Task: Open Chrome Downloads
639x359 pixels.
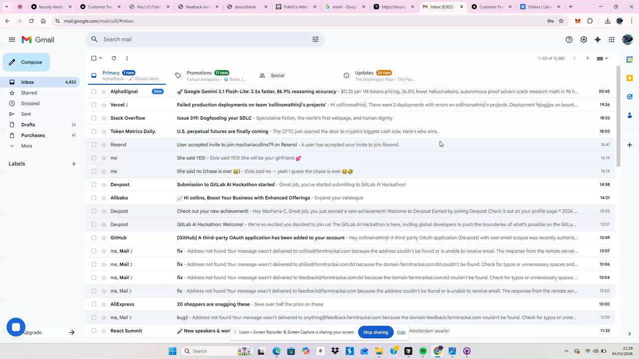Action: pyautogui.click(x=608, y=21)
